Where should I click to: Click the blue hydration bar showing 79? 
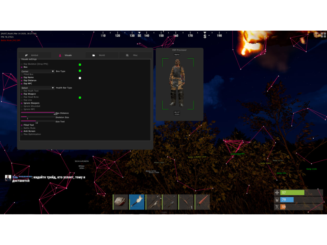pyautogui.click(x=287, y=200)
